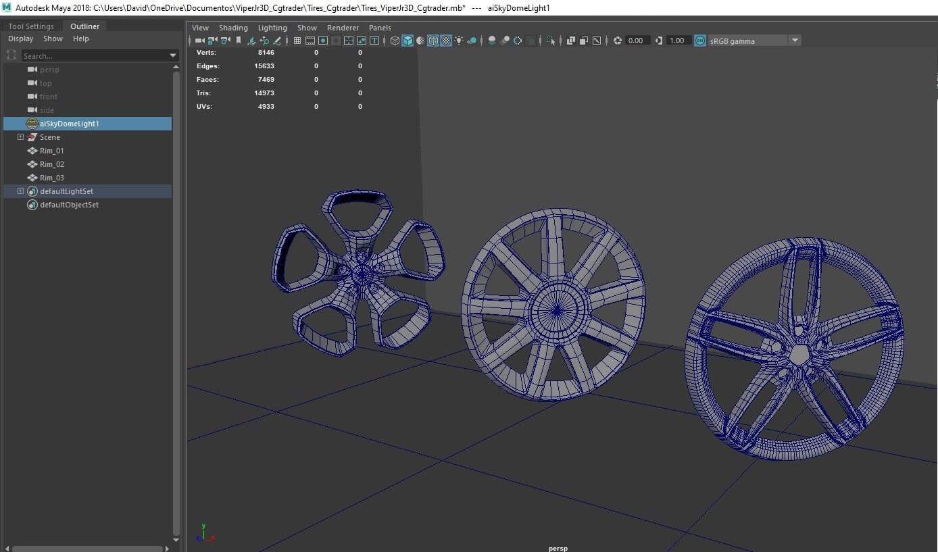Click the Select Camera icon in panel toolbar
The width and height of the screenshot is (938, 552).
tap(199, 41)
